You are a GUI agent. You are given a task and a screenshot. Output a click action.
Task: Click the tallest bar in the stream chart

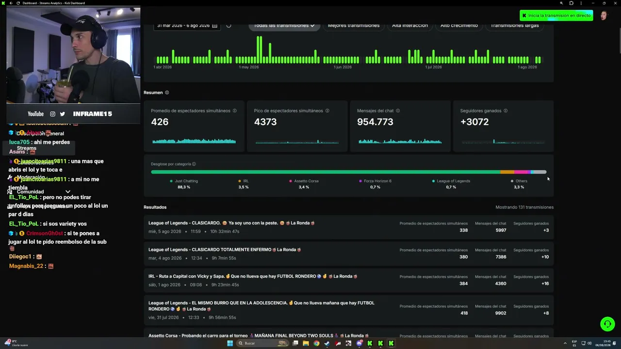(258, 50)
